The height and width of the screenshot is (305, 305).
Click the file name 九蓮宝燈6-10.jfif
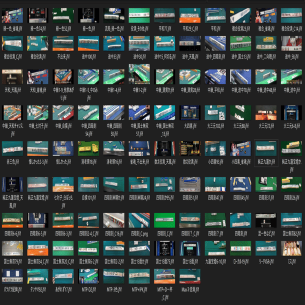[x=215, y=261]
